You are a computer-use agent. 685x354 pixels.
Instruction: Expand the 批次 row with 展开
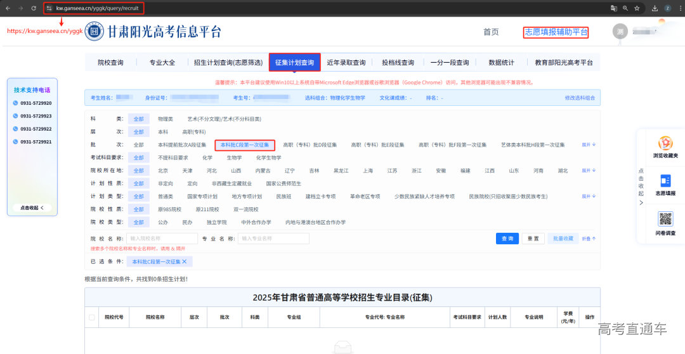click(x=589, y=145)
